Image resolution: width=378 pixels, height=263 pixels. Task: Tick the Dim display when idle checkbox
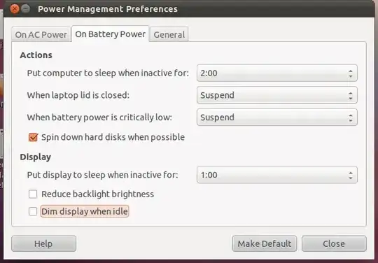click(33, 211)
